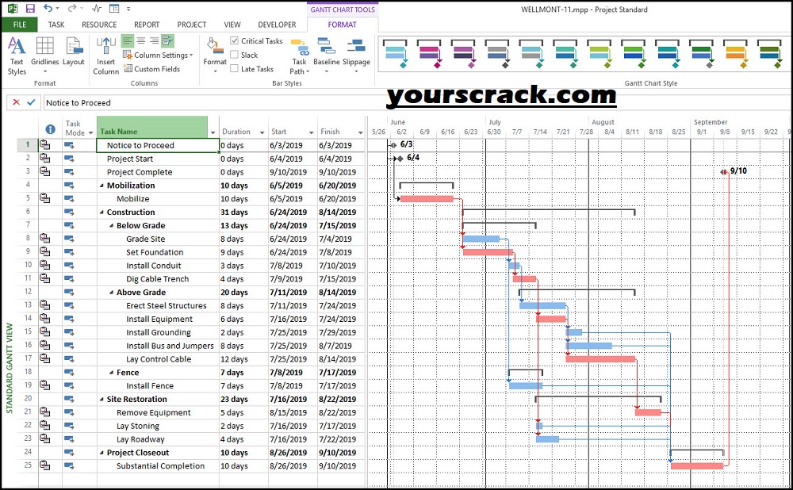Select the FORMAT ribbon tab
This screenshot has width=793, height=490.
343,25
